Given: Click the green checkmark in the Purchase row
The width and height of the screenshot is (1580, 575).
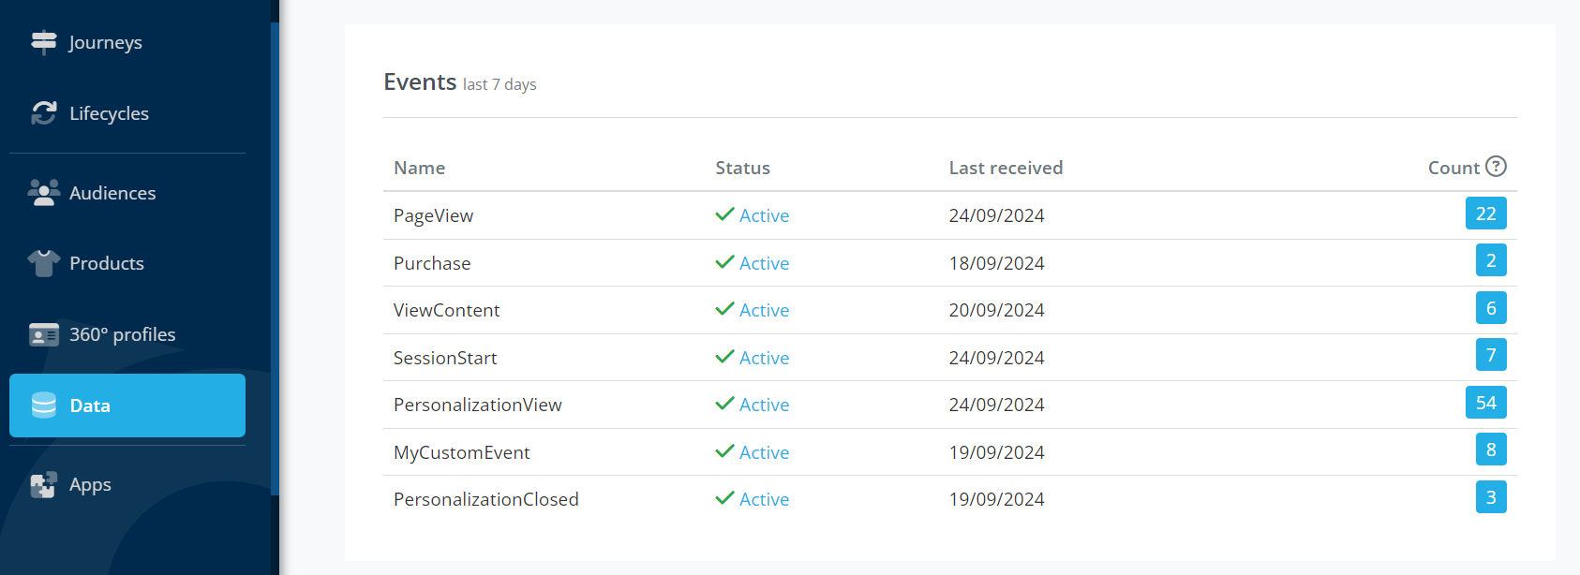Looking at the screenshot, I should tap(724, 262).
